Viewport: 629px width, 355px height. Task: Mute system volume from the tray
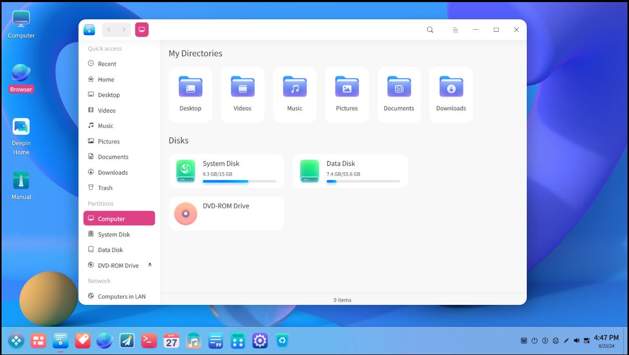(x=576, y=340)
